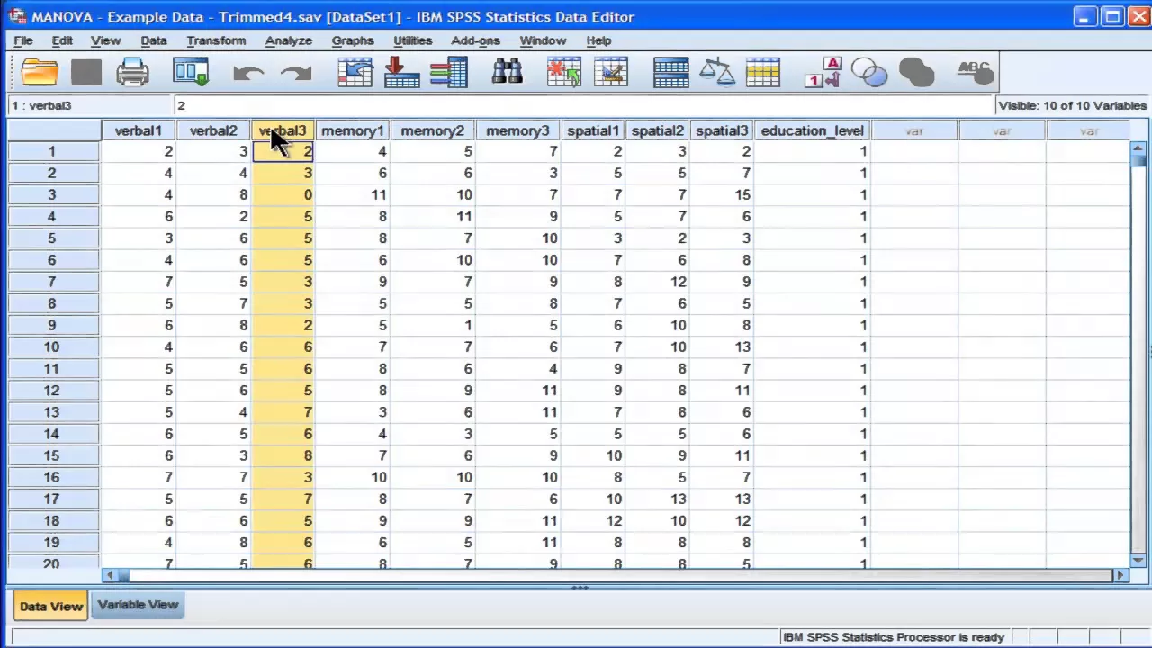Select the memory2 column header
Image resolution: width=1152 pixels, height=648 pixels.
coord(433,130)
